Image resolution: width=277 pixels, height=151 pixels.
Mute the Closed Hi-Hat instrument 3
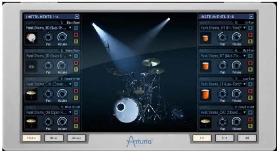(76, 91)
